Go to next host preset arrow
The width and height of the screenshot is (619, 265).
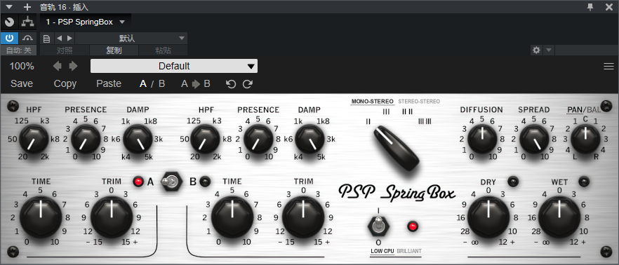69,39
